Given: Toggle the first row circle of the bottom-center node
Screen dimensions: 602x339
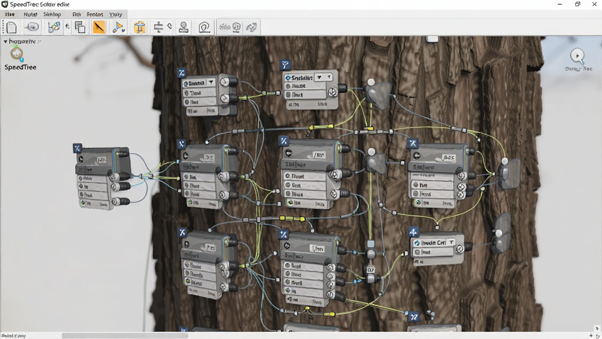Looking at the screenshot, I should pos(287,265).
